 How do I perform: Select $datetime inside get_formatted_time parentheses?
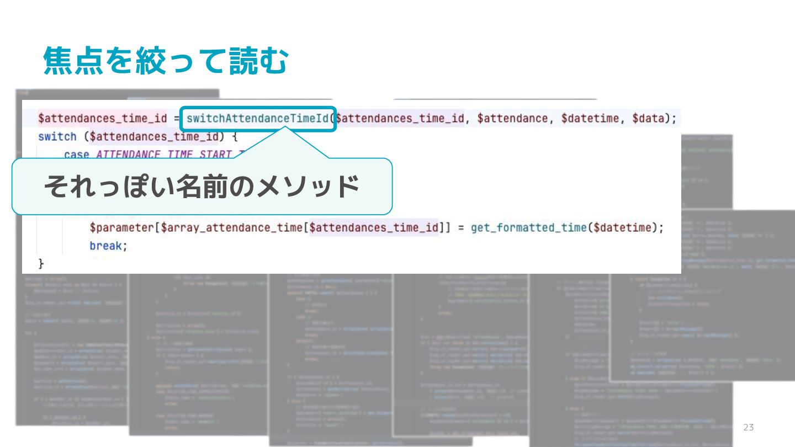click(x=622, y=227)
